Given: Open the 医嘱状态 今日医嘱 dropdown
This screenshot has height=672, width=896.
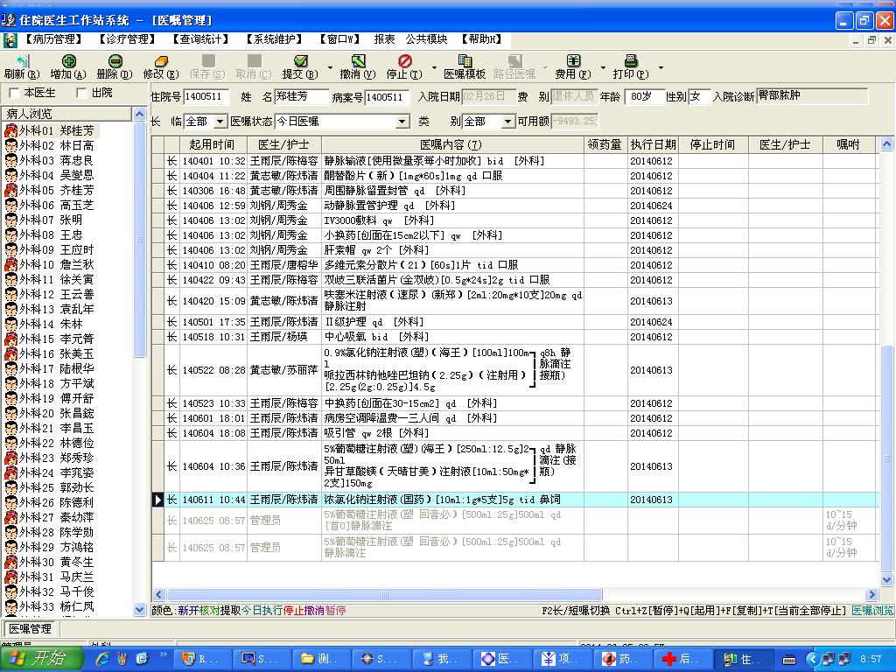Looking at the screenshot, I should pyautogui.click(x=402, y=122).
